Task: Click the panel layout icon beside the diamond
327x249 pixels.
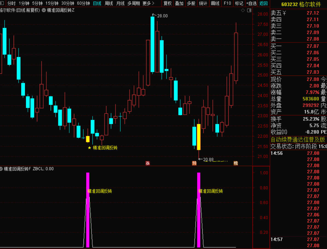Action: 249,10
